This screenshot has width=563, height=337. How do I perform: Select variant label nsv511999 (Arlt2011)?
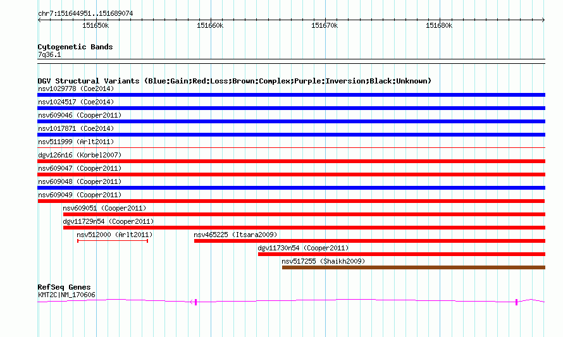[76, 142]
